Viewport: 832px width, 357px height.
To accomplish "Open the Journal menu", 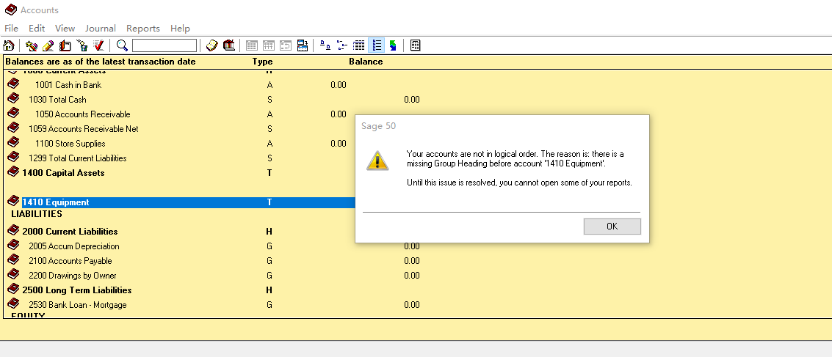I will (101, 29).
